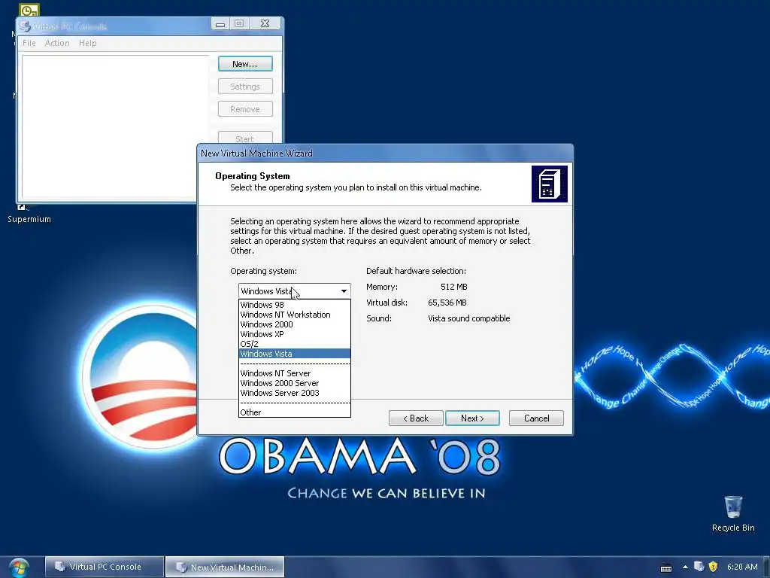
Task: Click Default hardware selection label
Action: [416, 271]
